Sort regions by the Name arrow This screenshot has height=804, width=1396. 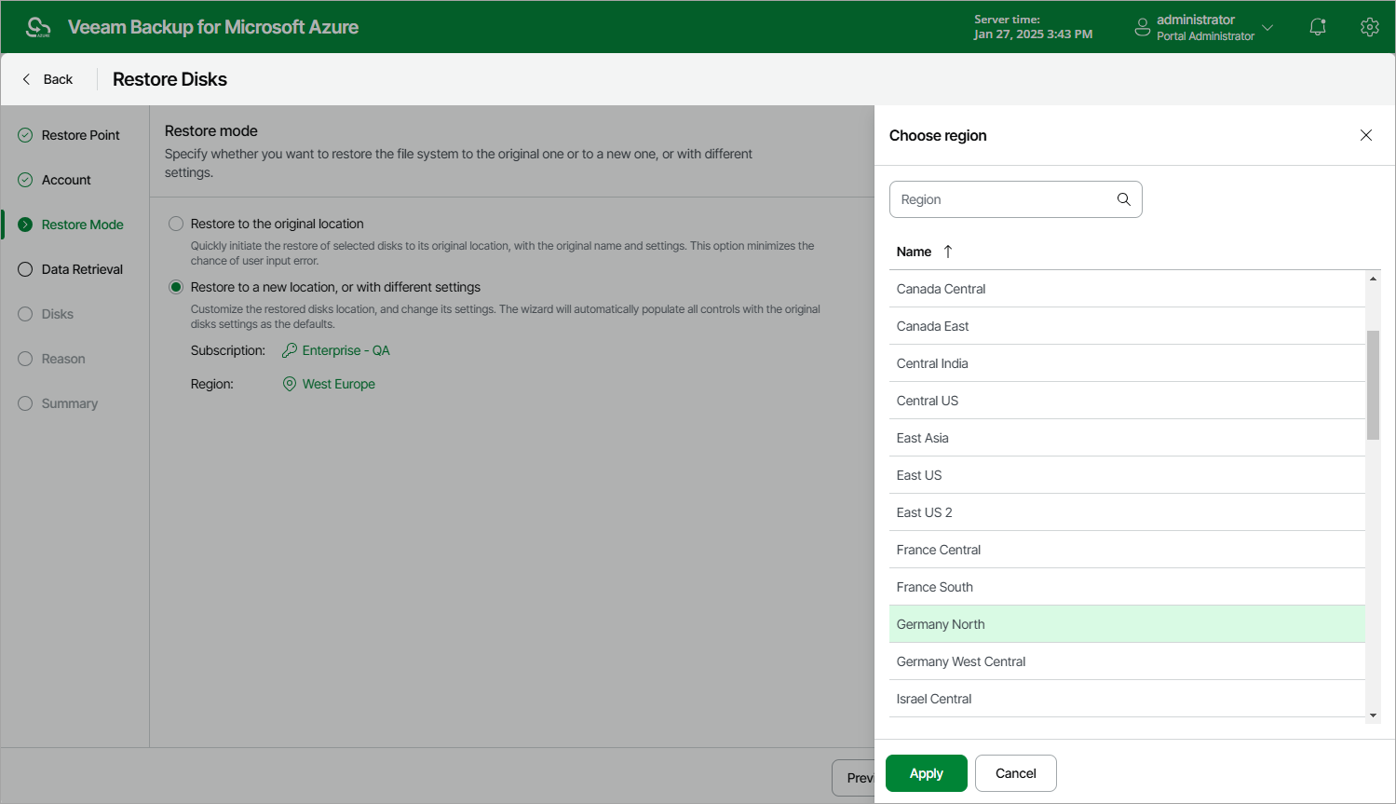click(948, 252)
